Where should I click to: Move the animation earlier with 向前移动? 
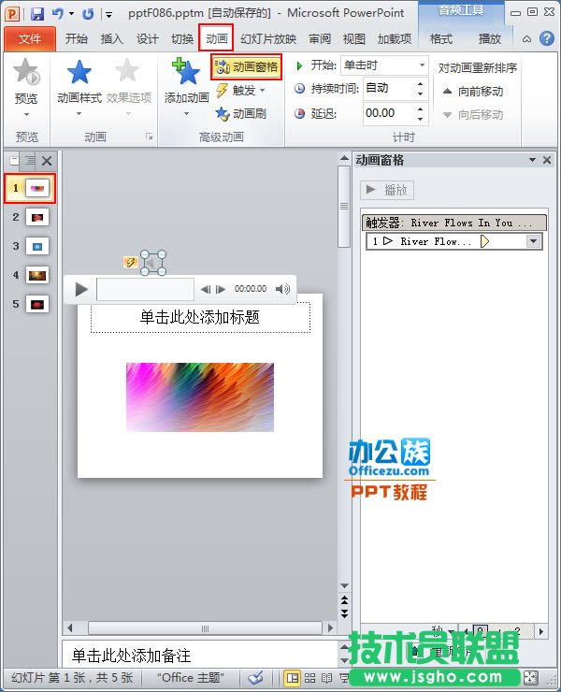473,92
